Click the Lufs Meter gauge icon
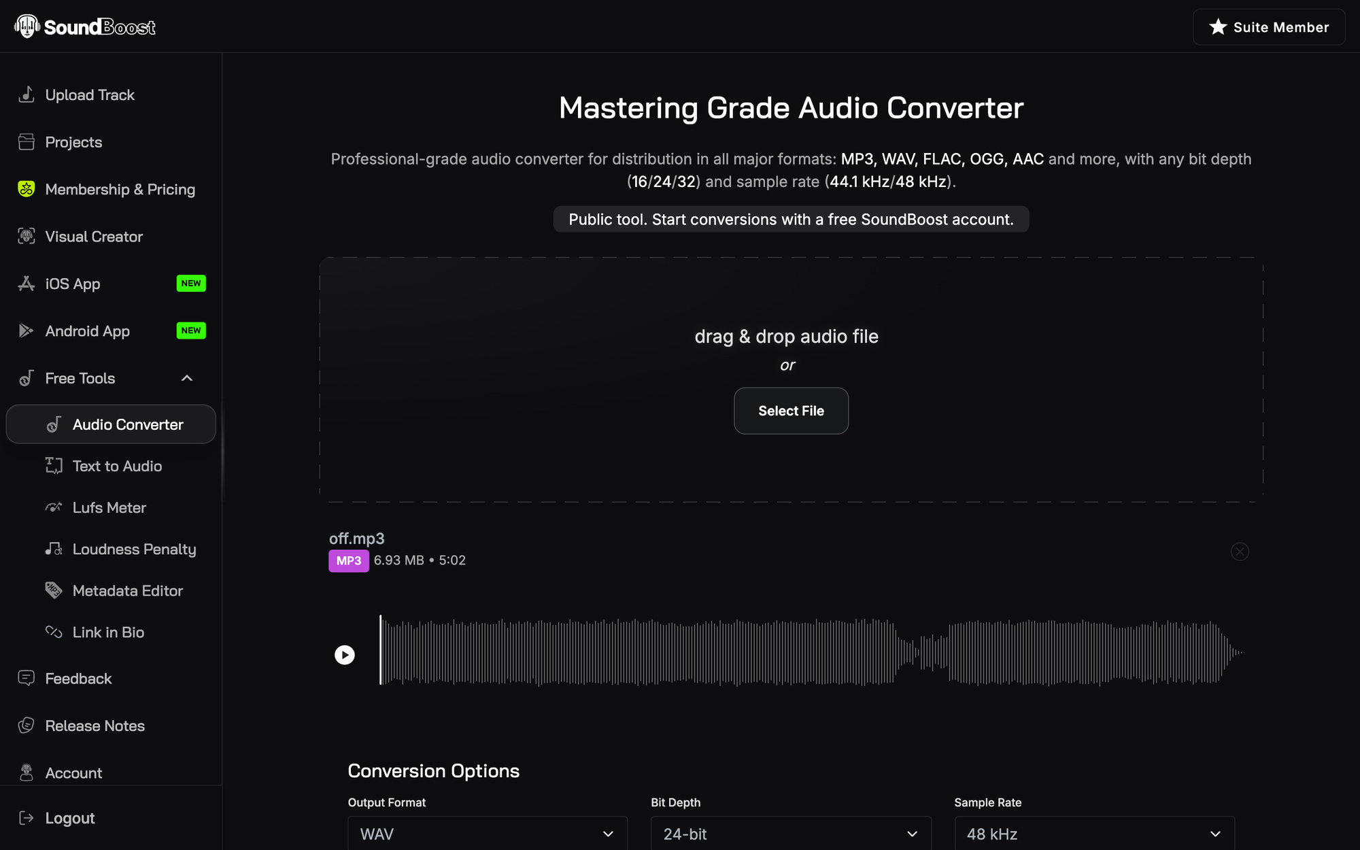The width and height of the screenshot is (1360, 850). click(54, 507)
